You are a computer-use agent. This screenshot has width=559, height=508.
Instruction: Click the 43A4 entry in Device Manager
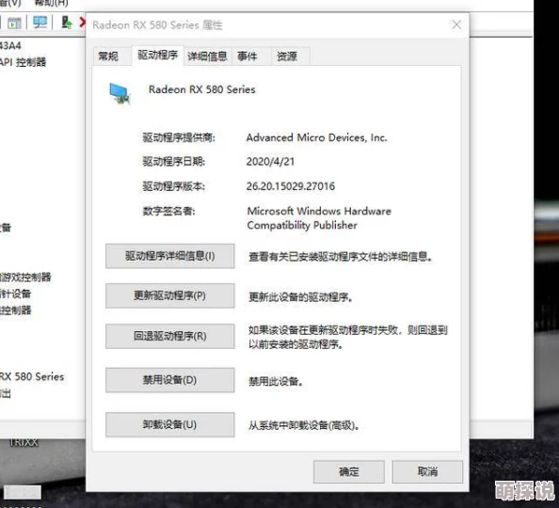point(10,46)
